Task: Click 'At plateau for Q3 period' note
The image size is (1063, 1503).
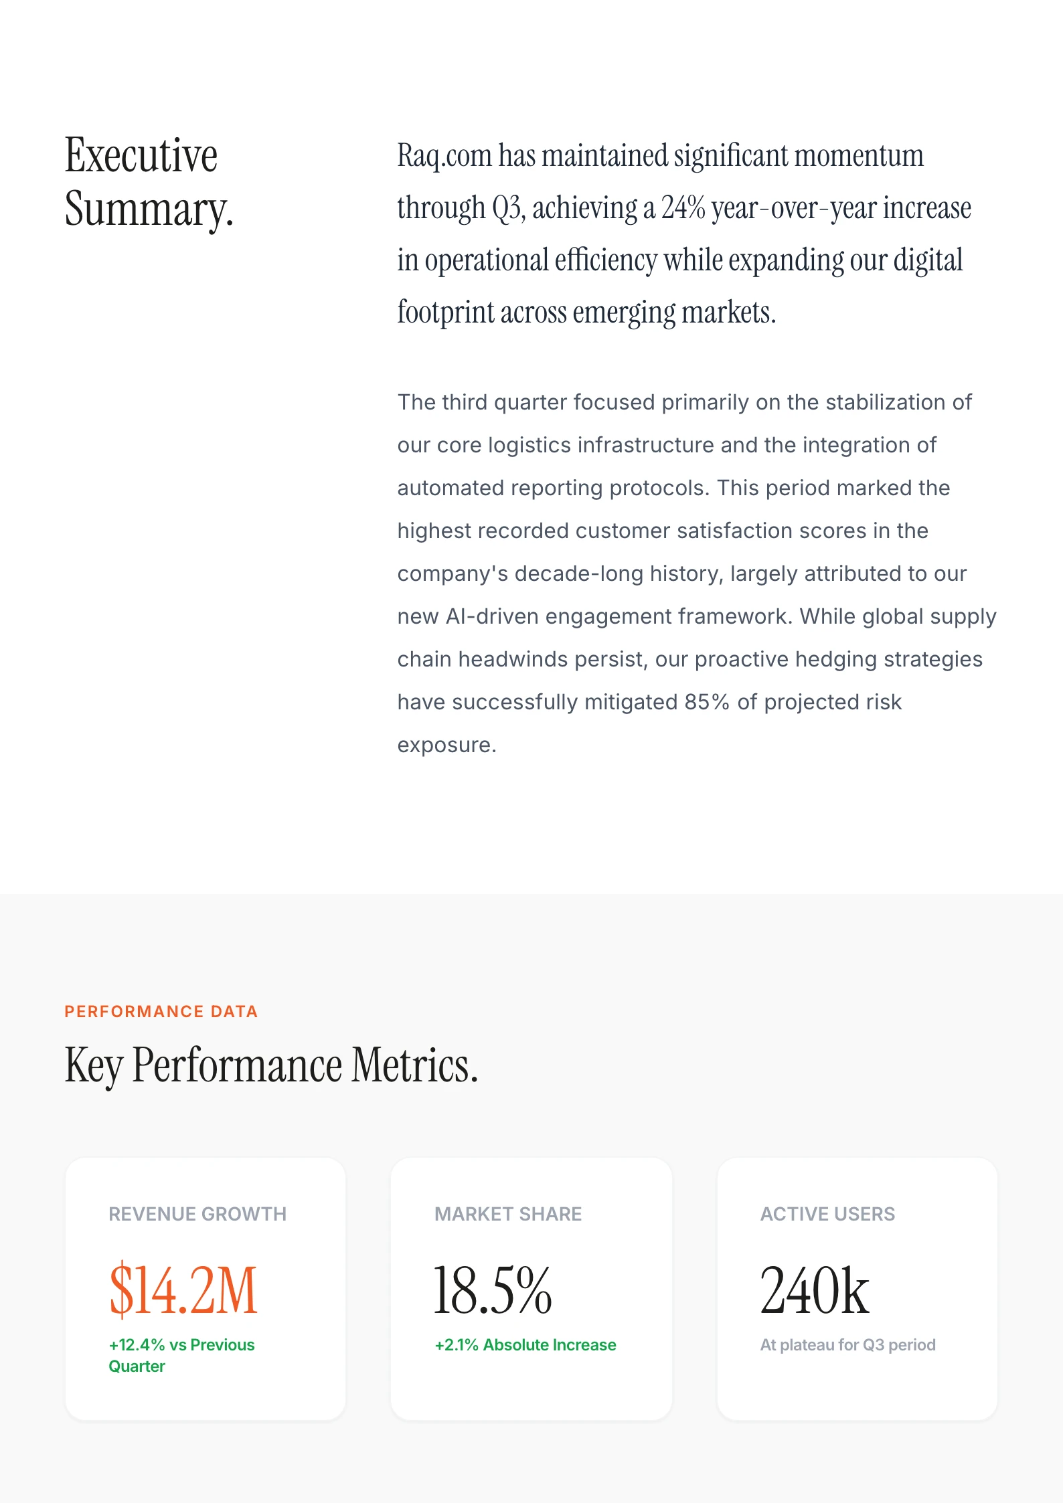Action: coord(847,1345)
